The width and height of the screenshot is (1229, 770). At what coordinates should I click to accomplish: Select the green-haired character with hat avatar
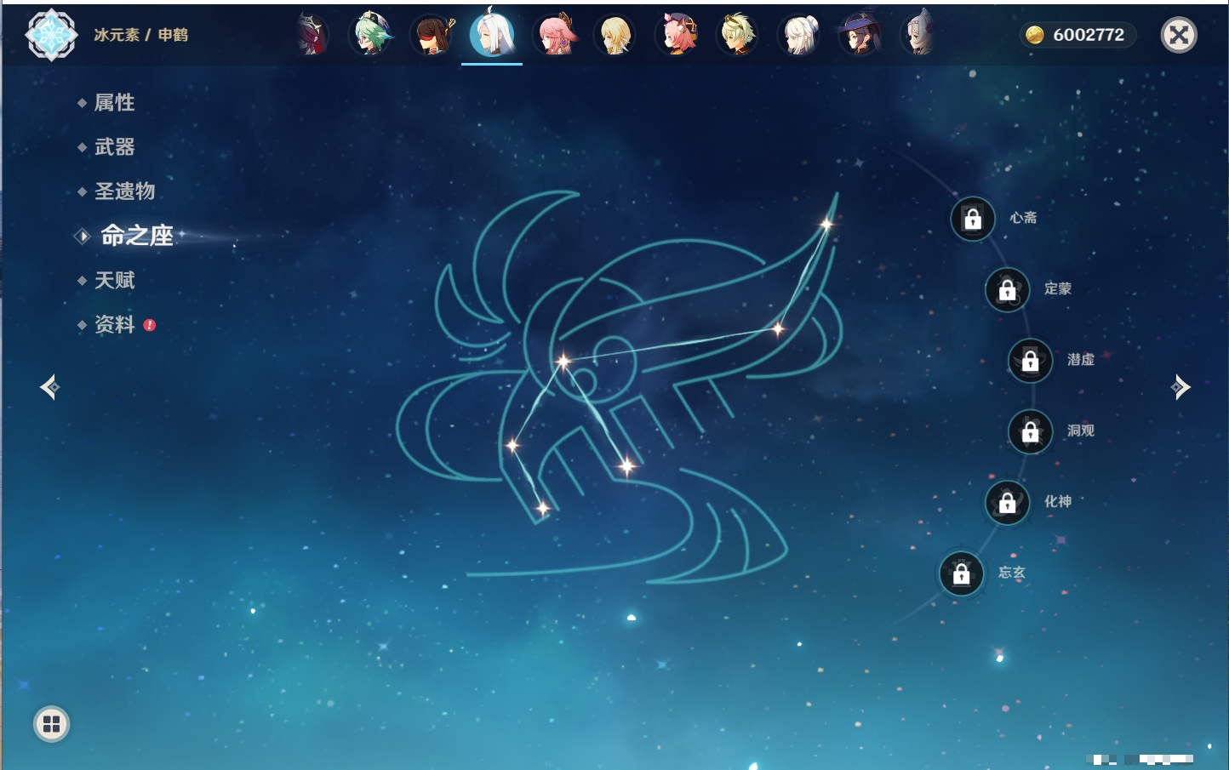pos(372,35)
